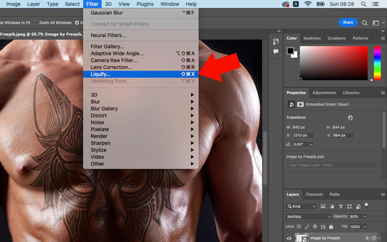Toggle prevent artboard auto-nesting lock
Screen dimensions: 387x242
(x=323, y=227)
